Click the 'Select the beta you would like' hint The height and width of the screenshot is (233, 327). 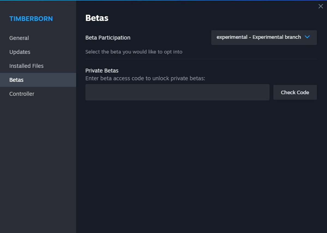tap(134, 52)
